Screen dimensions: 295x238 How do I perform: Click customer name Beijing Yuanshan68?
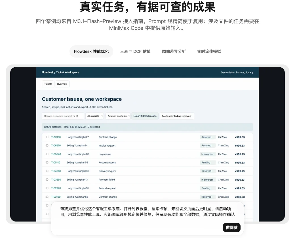[x=77, y=197]
